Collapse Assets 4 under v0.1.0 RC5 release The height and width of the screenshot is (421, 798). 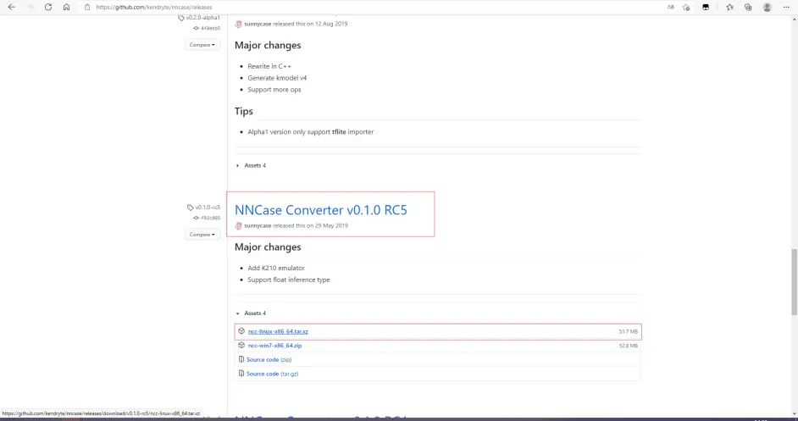point(251,313)
